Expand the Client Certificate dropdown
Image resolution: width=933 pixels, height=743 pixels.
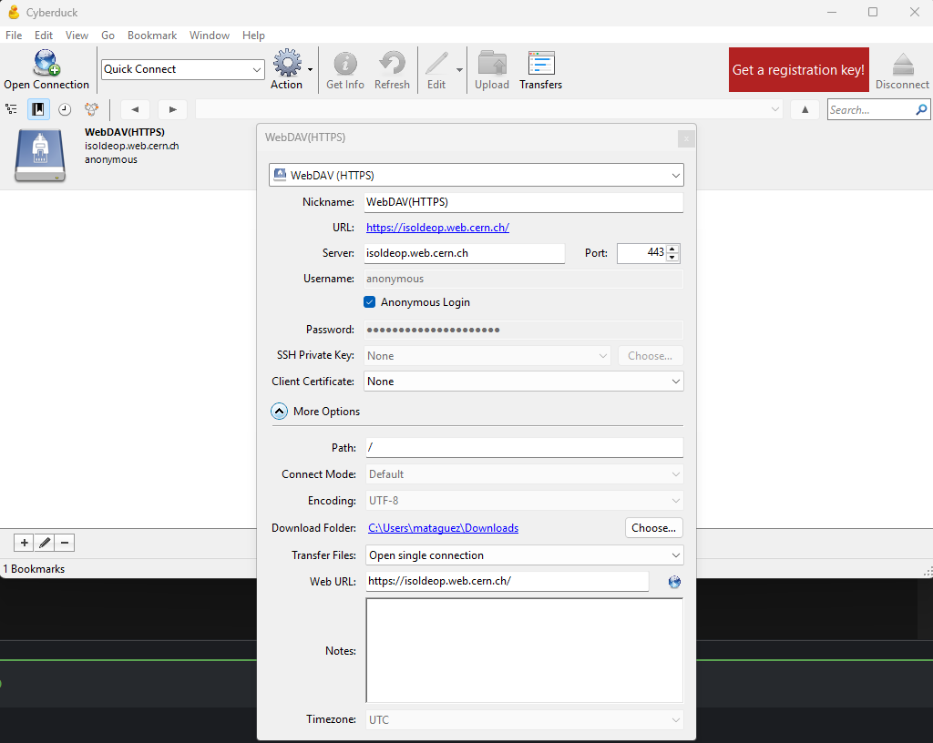[523, 382]
